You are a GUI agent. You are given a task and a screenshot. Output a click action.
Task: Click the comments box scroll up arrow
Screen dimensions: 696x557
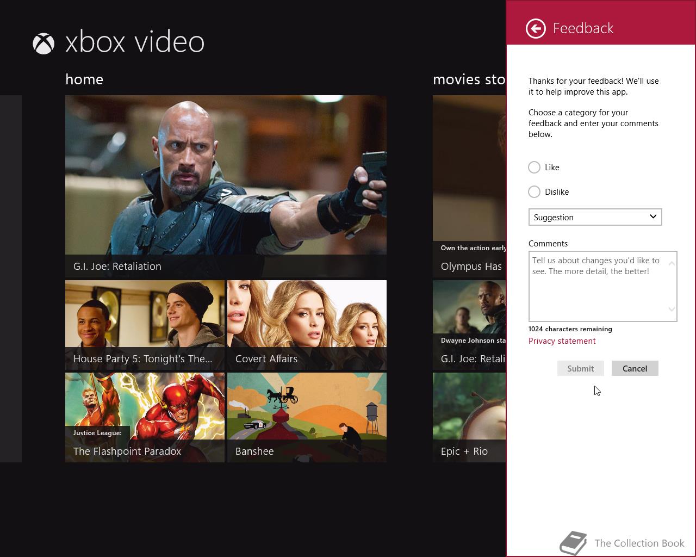(672, 264)
